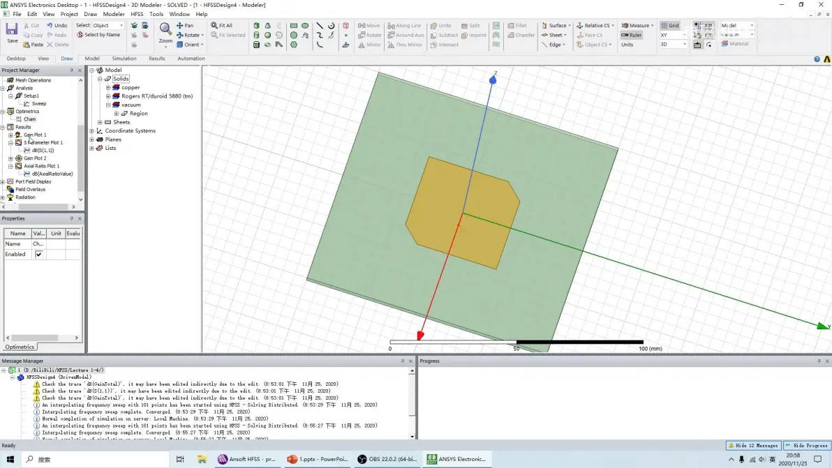
Task: Open the HFSS menu
Action: (x=137, y=15)
